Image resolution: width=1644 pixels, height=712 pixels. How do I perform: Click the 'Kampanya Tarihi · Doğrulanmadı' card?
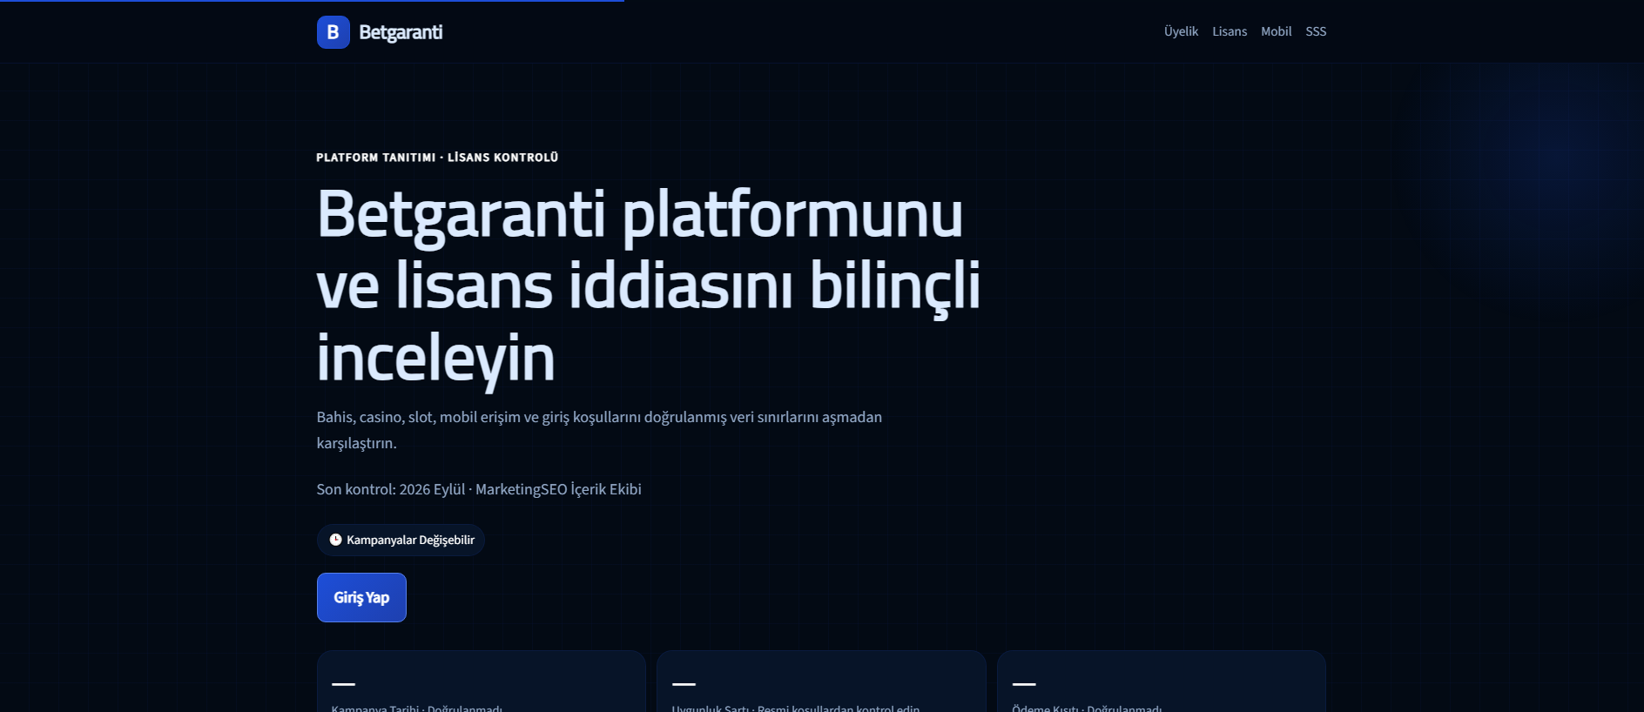(x=482, y=682)
